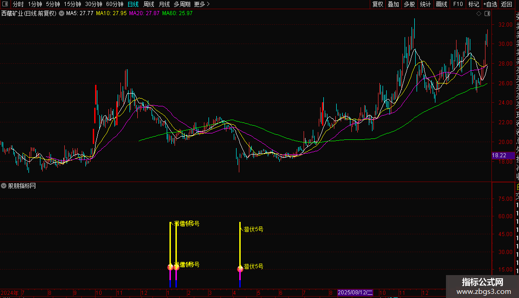The height and width of the screenshot is (298, 519).
Task: Select the 30分钟 period
Action: pyautogui.click(x=94, y=4)
